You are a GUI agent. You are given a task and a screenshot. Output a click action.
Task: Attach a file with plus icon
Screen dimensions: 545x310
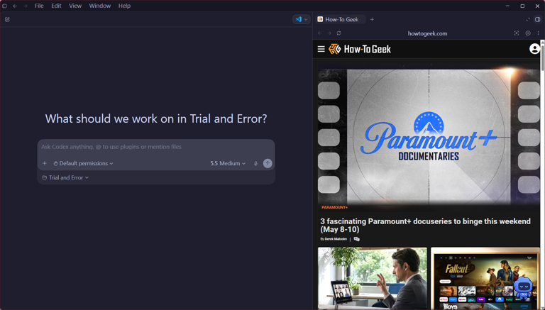coord(45,163)
